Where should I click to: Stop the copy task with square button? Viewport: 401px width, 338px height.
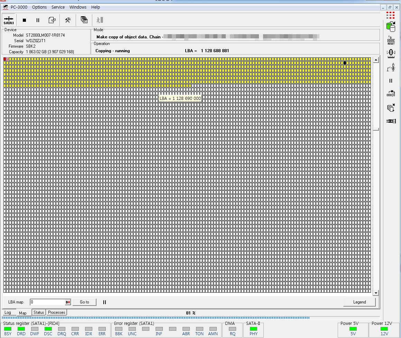[x=24, y=20]
